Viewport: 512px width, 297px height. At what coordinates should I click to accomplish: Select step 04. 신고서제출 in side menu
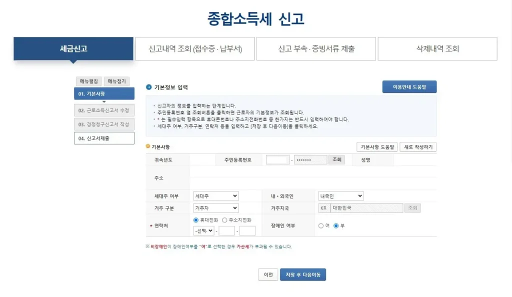(104, 138)
